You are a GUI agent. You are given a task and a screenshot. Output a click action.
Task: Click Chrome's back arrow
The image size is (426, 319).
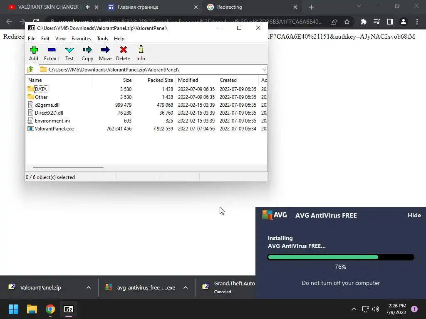pyautogui.click(x=9, y=22)
